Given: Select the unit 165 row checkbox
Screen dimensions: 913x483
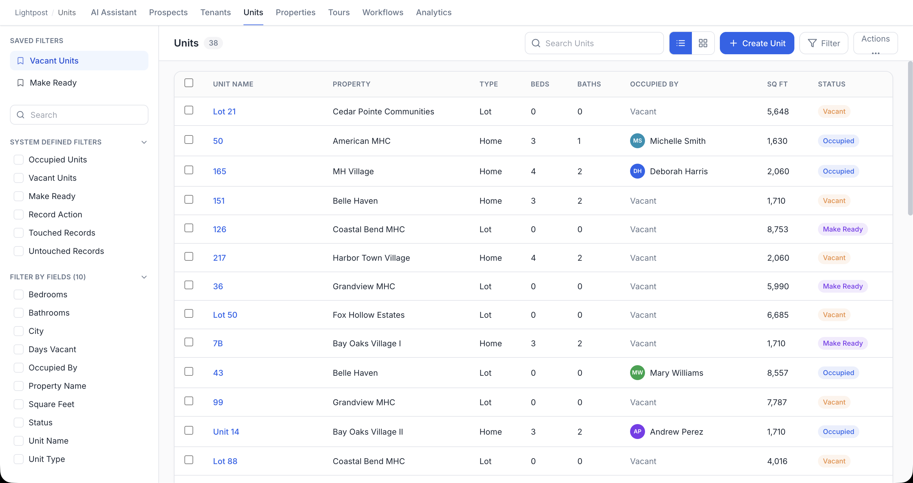Looking at the screenshot, I should coord(189,170).
